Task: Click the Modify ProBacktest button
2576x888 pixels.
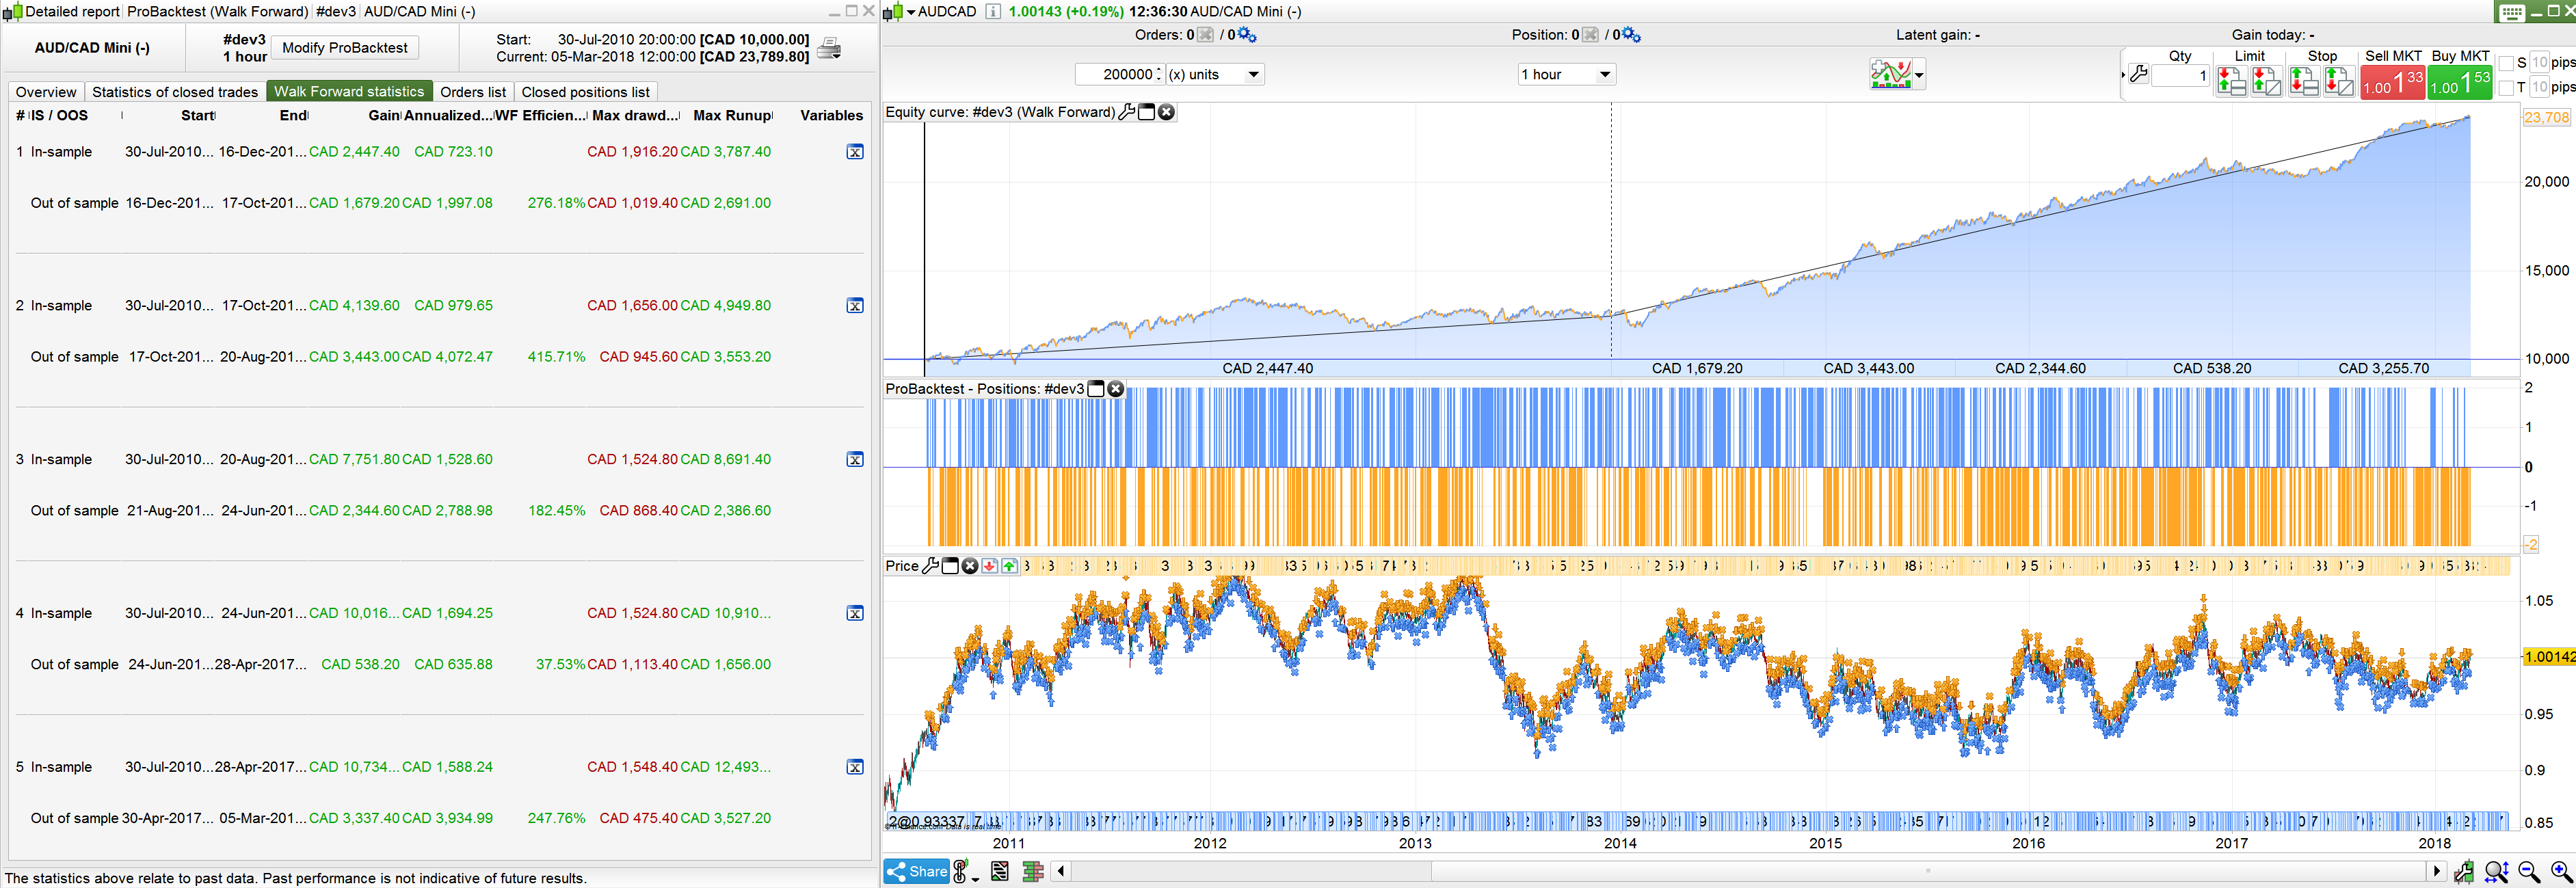Action: pyautogui.click(x=345, y=48)
